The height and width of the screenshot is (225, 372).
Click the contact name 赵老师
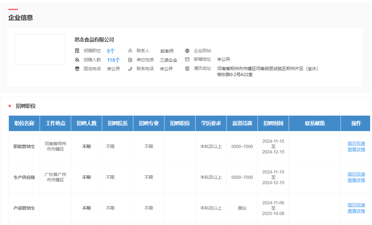(x=167, y=51)
